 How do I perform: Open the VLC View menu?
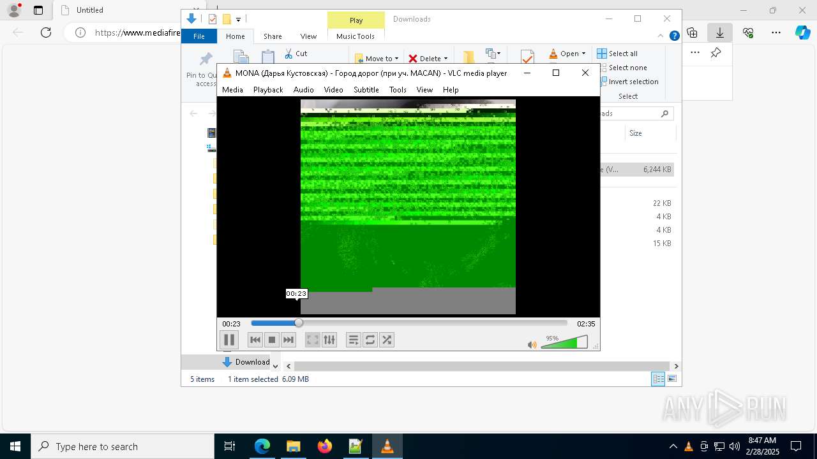424,90
